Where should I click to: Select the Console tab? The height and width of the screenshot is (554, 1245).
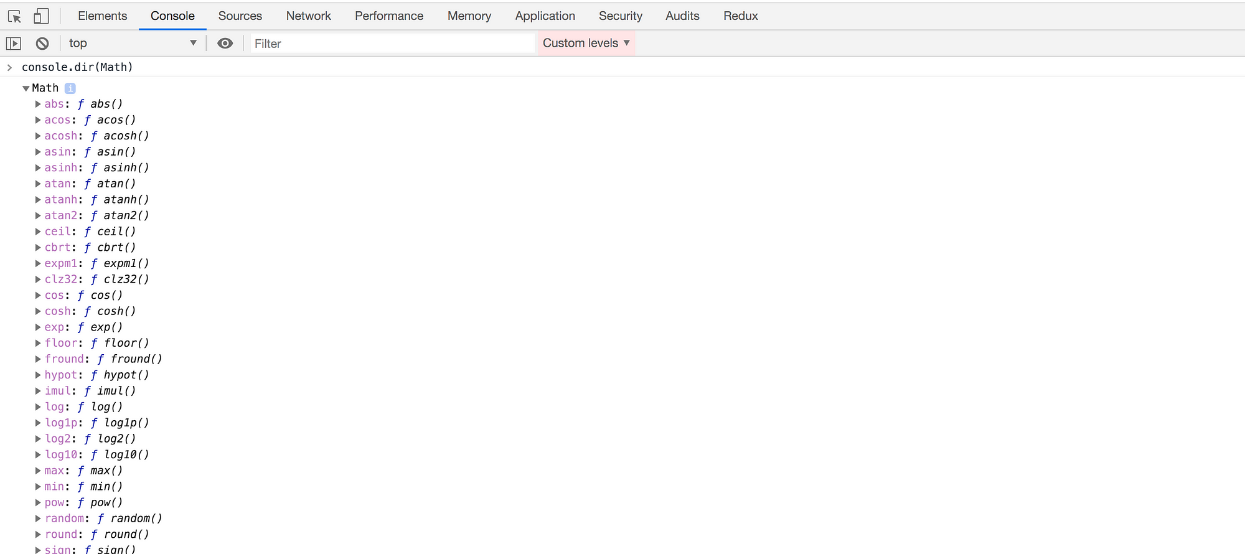(x=172, y=16)
